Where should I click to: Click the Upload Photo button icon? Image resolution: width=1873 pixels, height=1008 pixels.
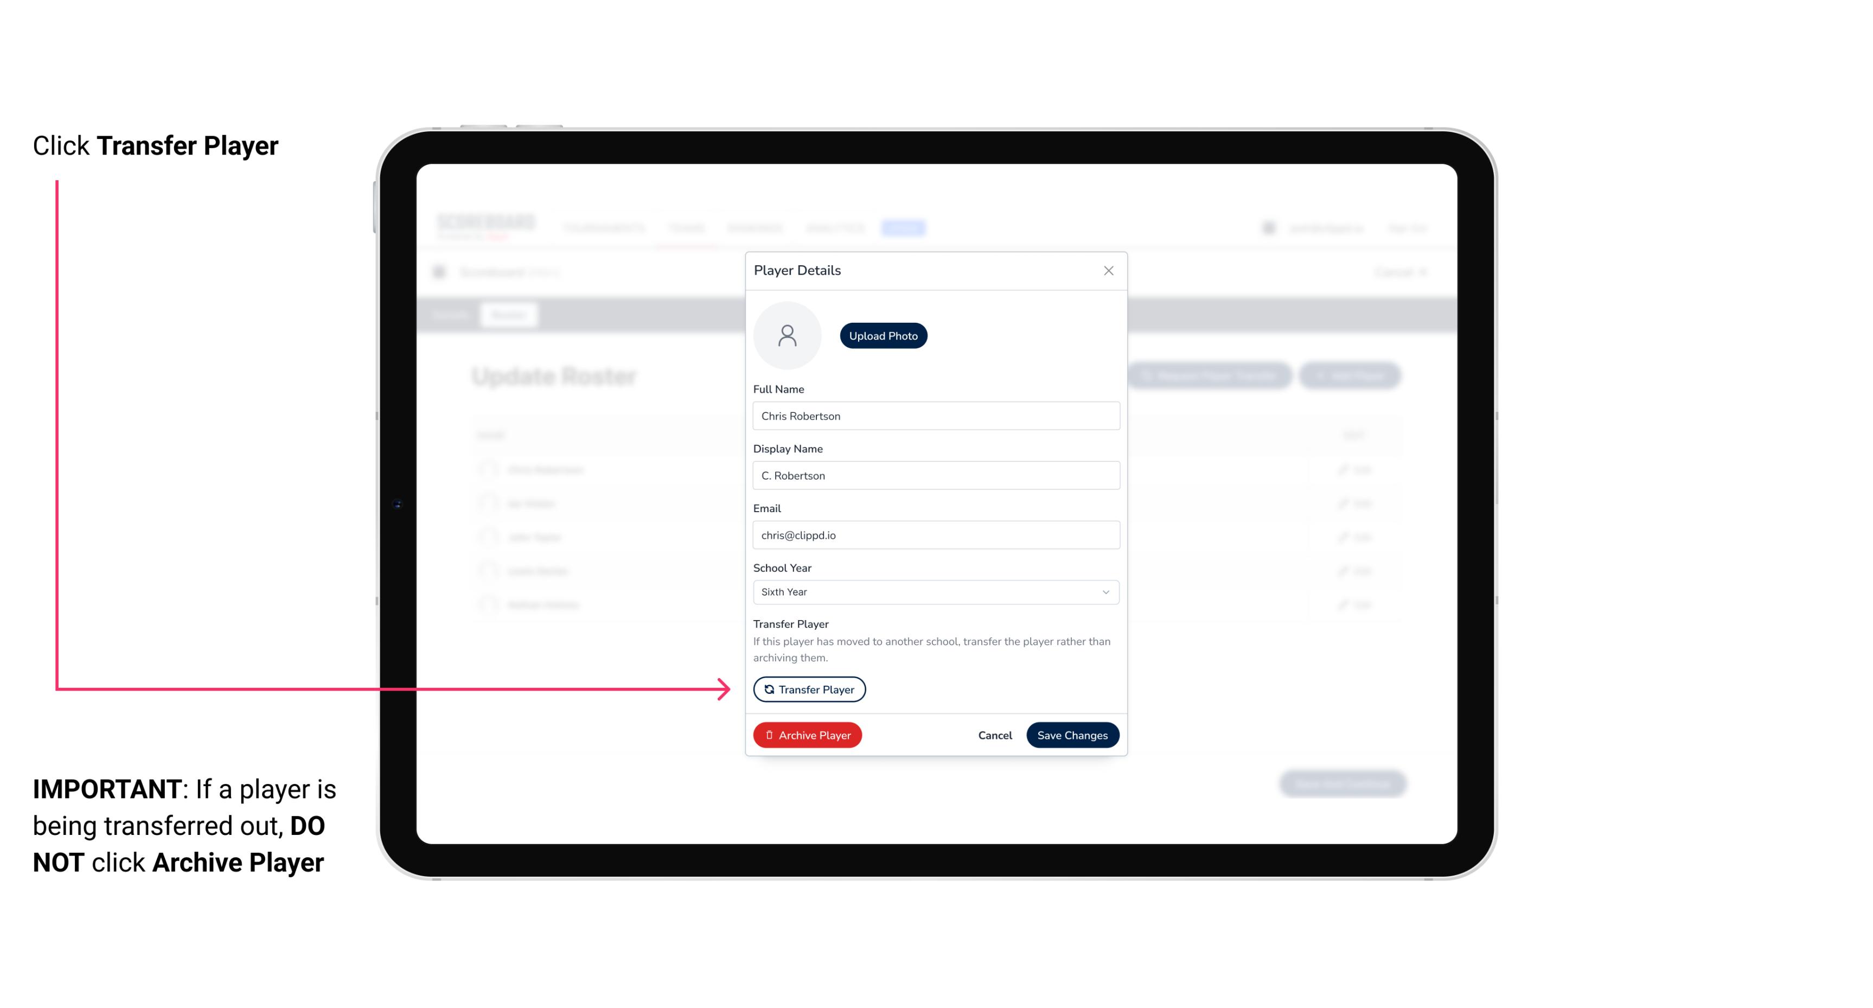[x=884, y=335]
